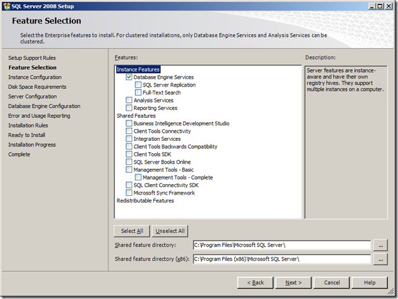Screen dimensions: 398x299
Task: Click the Unselect All button
Action: [170, 231]
